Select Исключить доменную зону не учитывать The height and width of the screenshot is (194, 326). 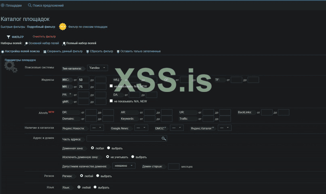click(107, 157)
